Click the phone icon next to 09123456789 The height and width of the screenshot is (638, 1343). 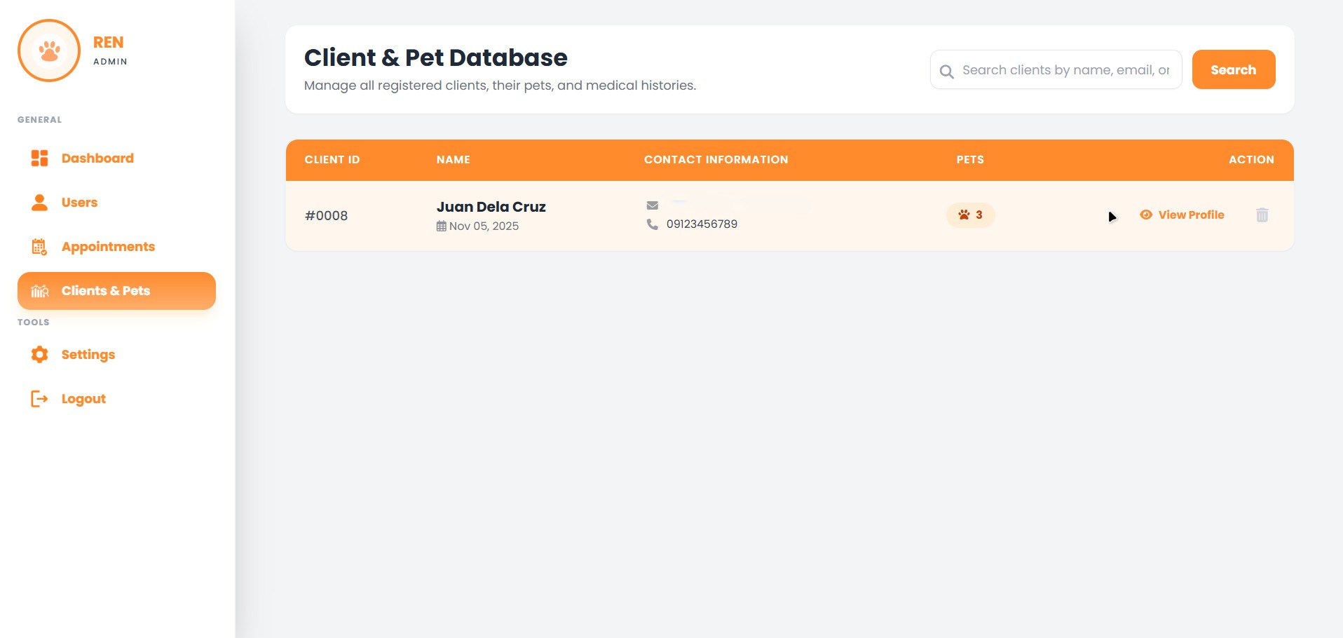click(x=652, y=224)
